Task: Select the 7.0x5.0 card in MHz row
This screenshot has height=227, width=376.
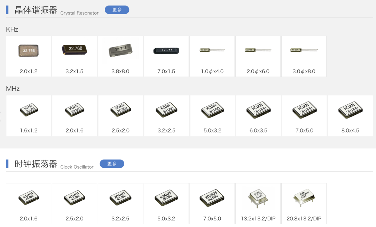Action: [304, 116]
